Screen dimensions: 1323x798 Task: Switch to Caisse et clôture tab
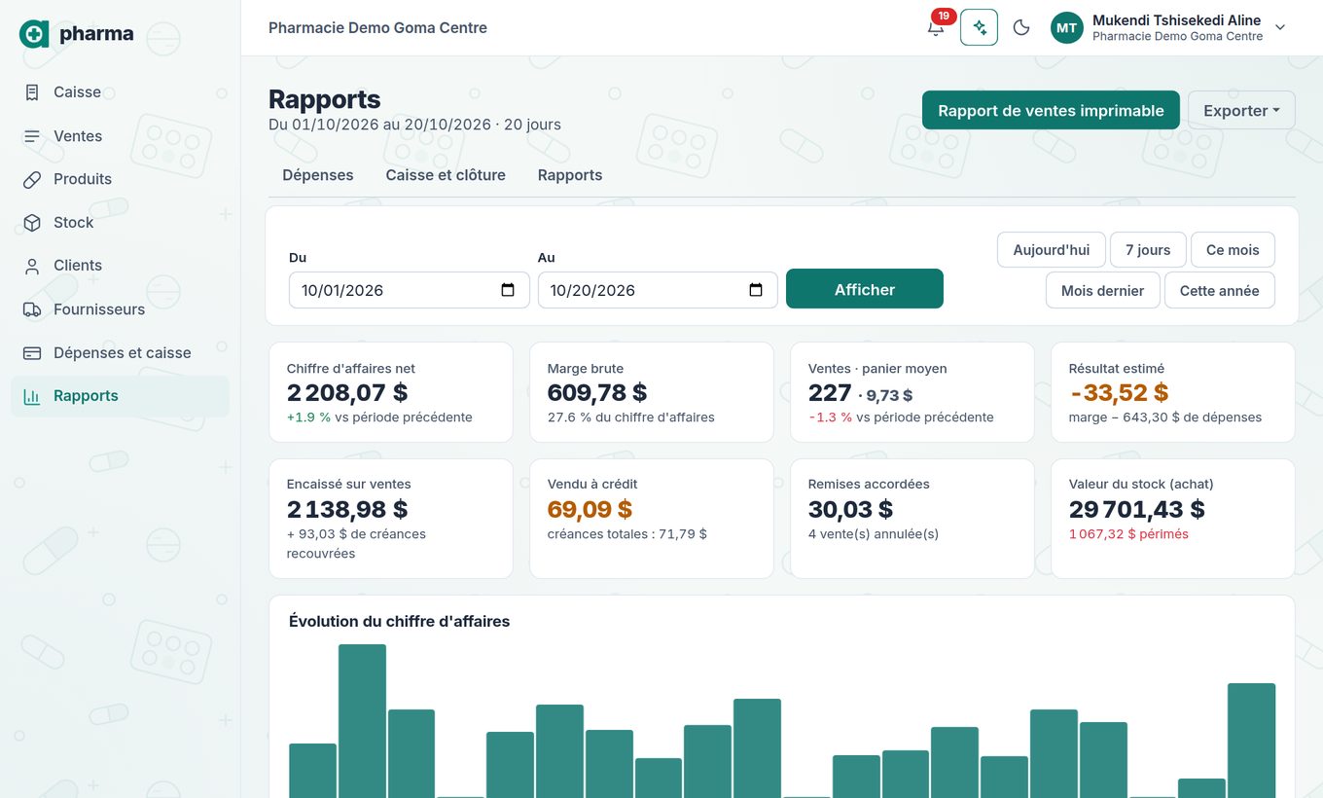(446, 175)
